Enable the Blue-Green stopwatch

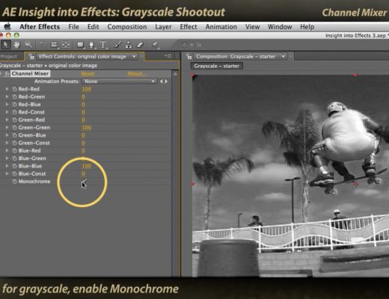tap(14, 158)
